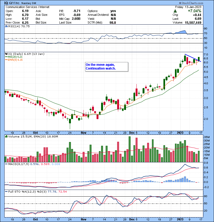The image size is (214, 222).
Task: Click the RSI panel line-chart icon
Action: (6, 26)
